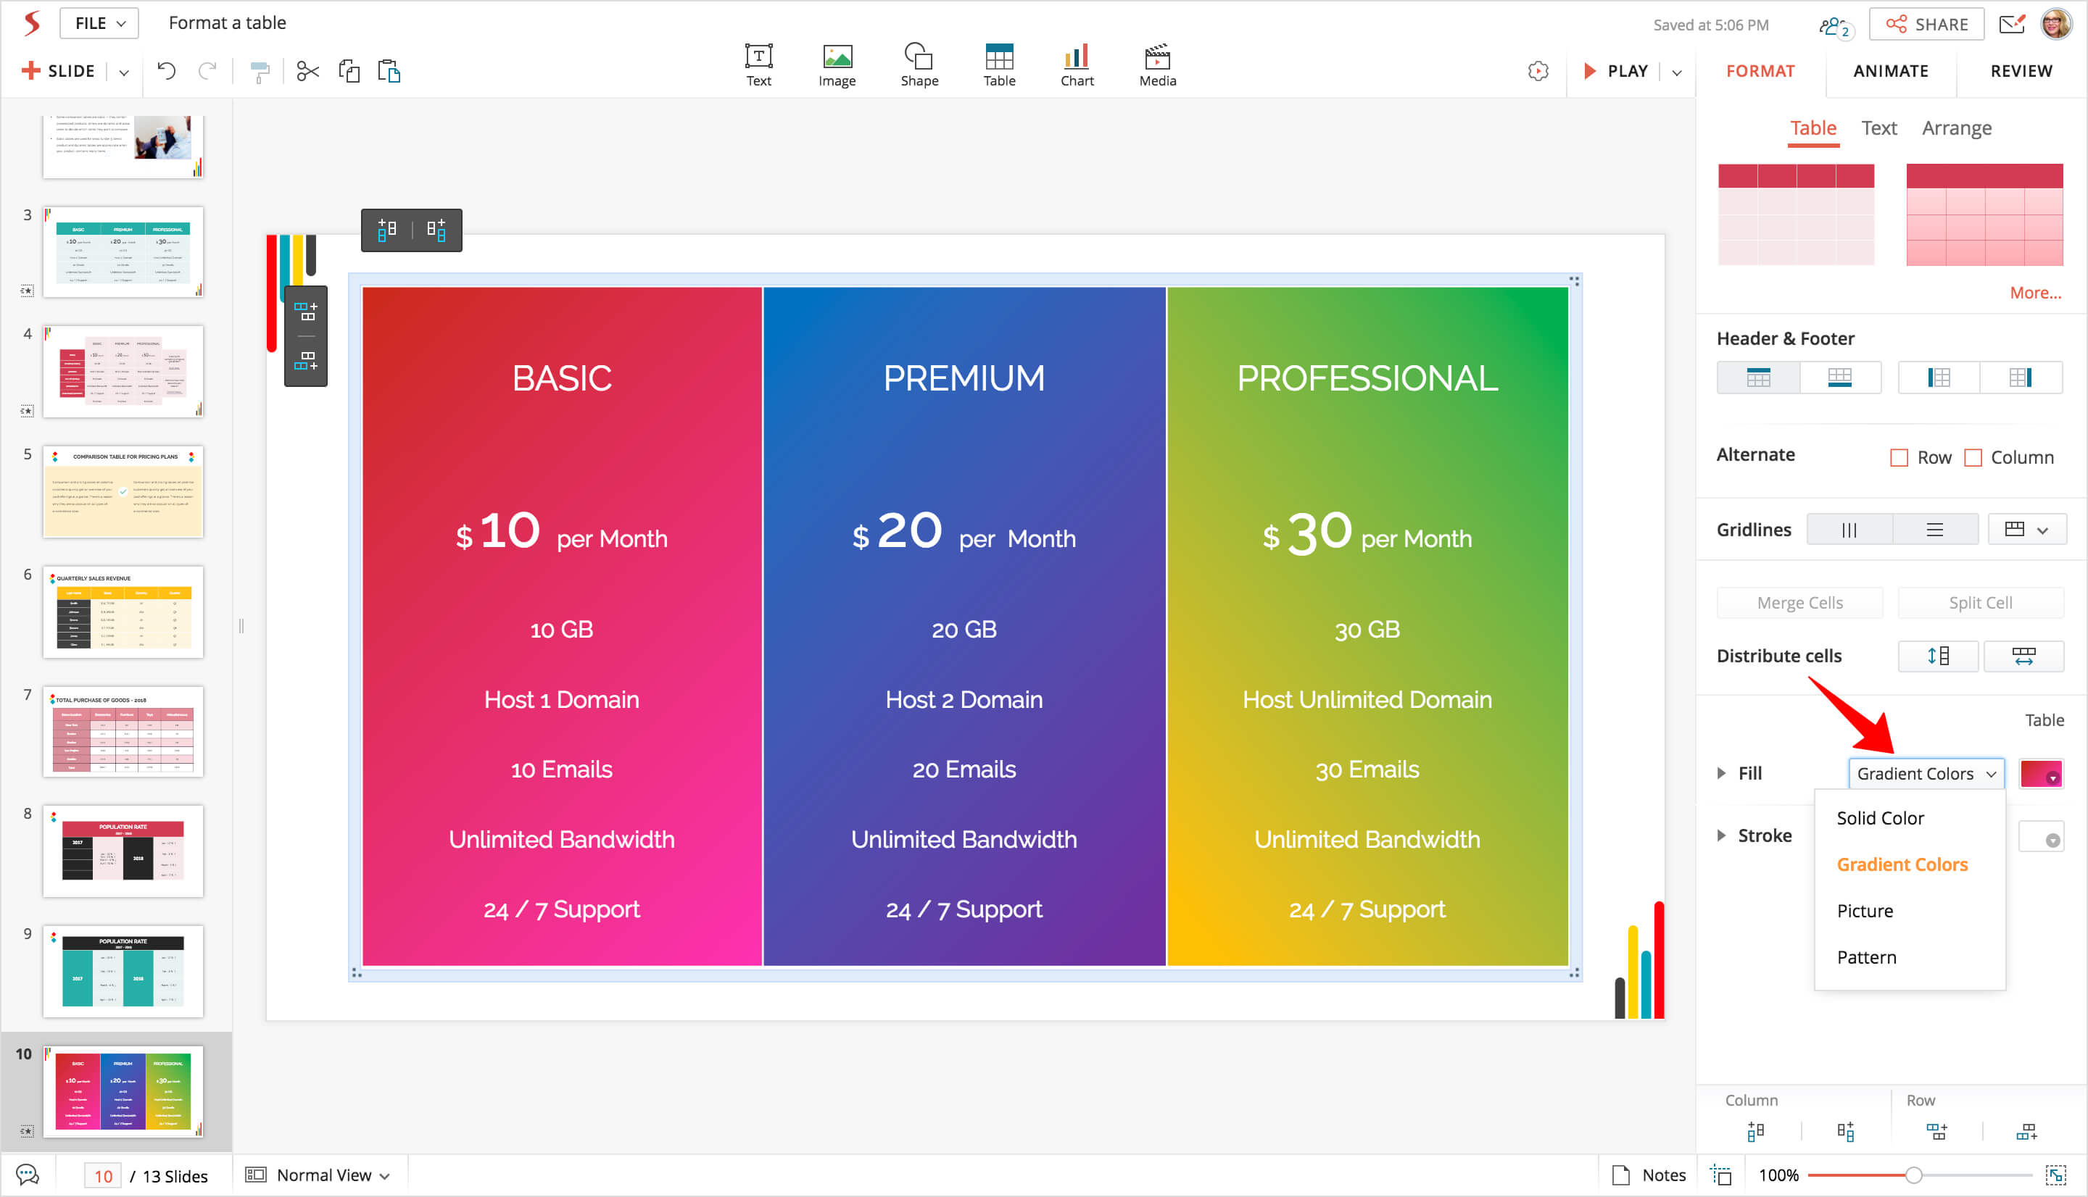Click the scissors cut icon
Viewport: 2088px width, 1197px height.
307,72
